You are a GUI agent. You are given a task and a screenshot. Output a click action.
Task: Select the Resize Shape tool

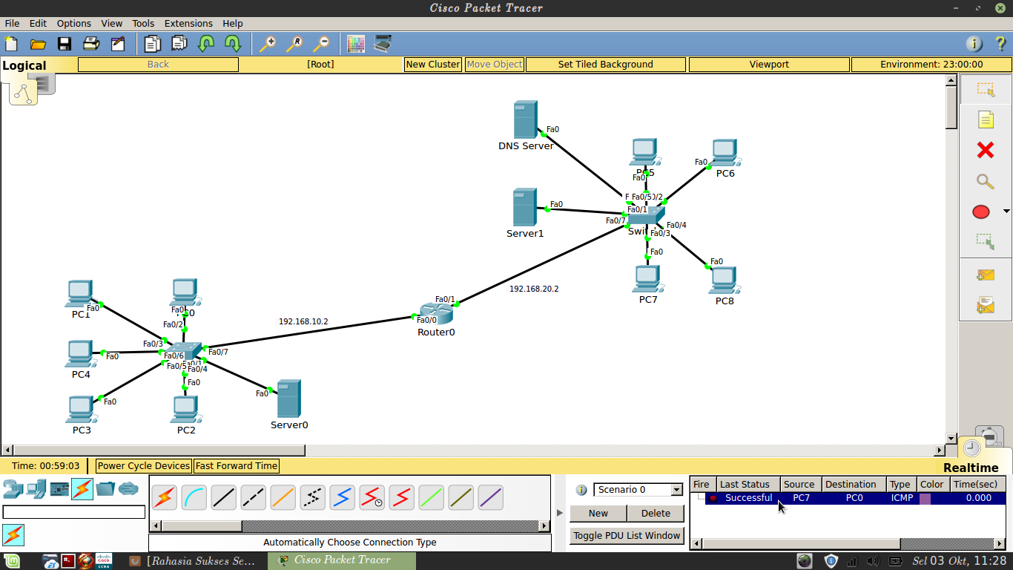click(x=985, y=241)
